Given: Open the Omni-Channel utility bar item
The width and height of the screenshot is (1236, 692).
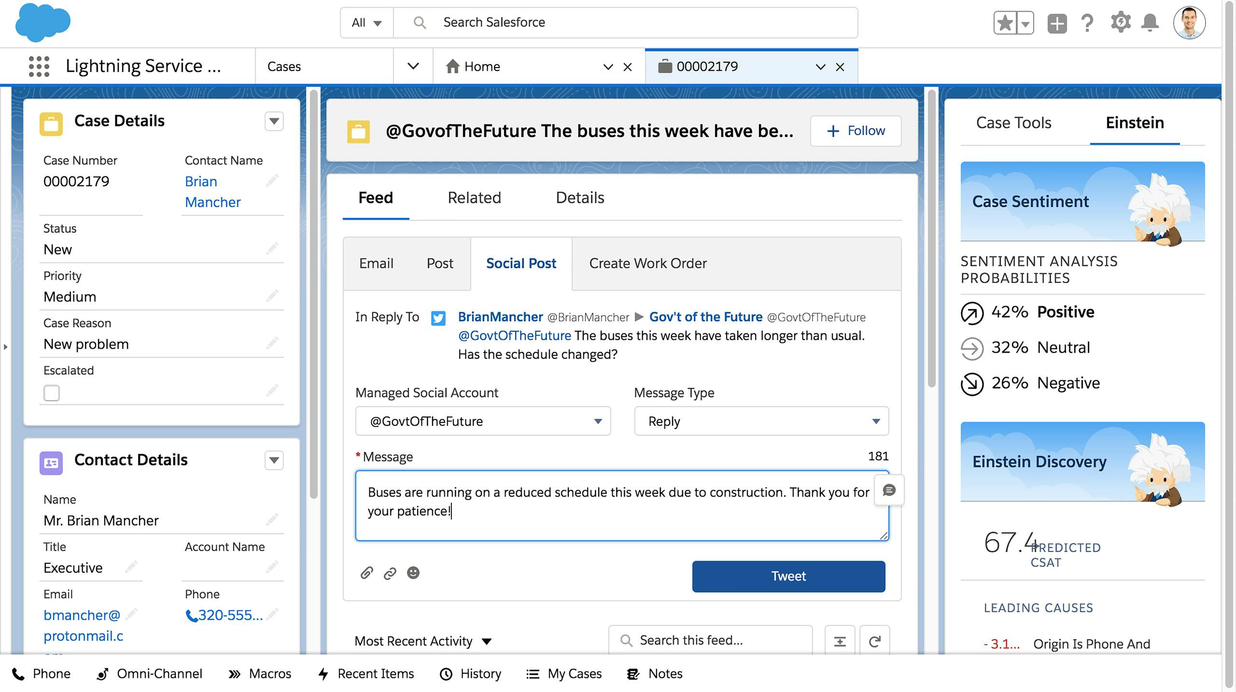Looking at the screenshot, I should tap(149, 674).
